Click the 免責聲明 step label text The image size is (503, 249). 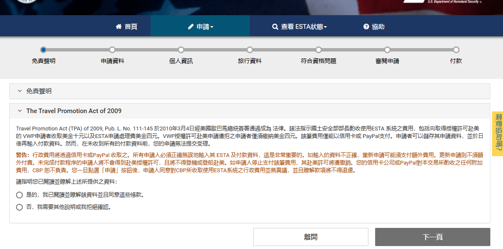(x=43, y=61)
